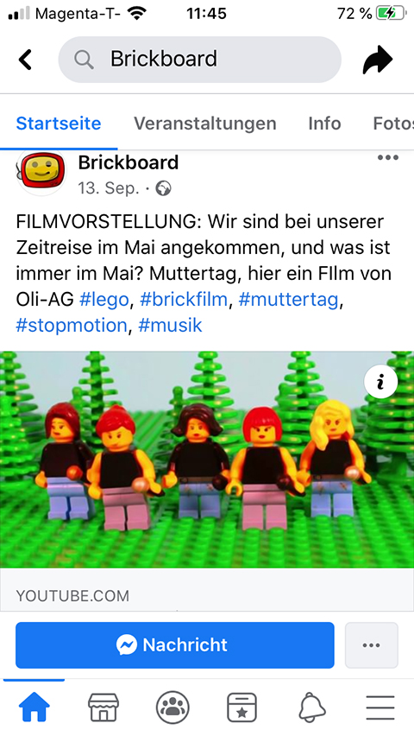414x736 pixels.
Task: Tap the info icon on video thumbnail
Action: pyautogui.click(x=380, y=382)
